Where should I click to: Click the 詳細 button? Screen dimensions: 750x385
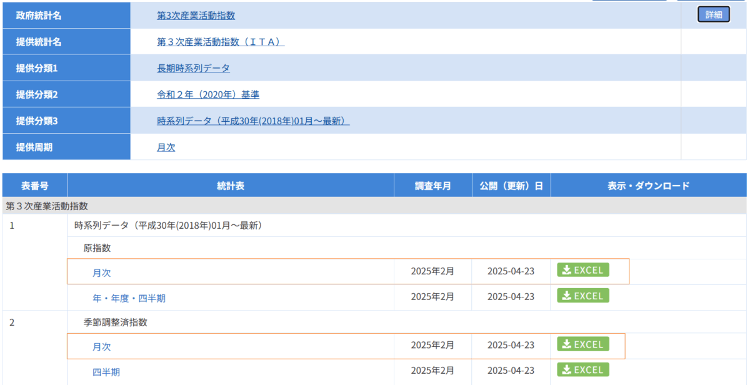pos(713,15)
